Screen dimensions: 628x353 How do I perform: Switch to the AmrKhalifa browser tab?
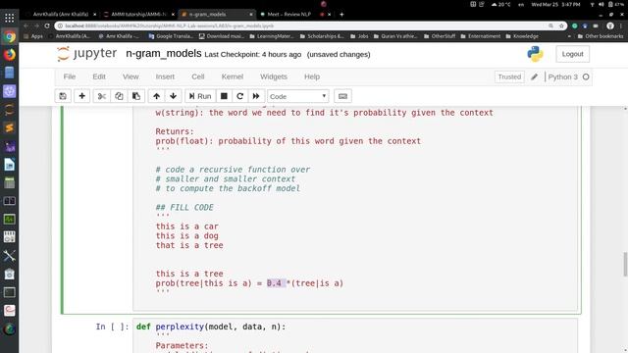coord(60,14)
